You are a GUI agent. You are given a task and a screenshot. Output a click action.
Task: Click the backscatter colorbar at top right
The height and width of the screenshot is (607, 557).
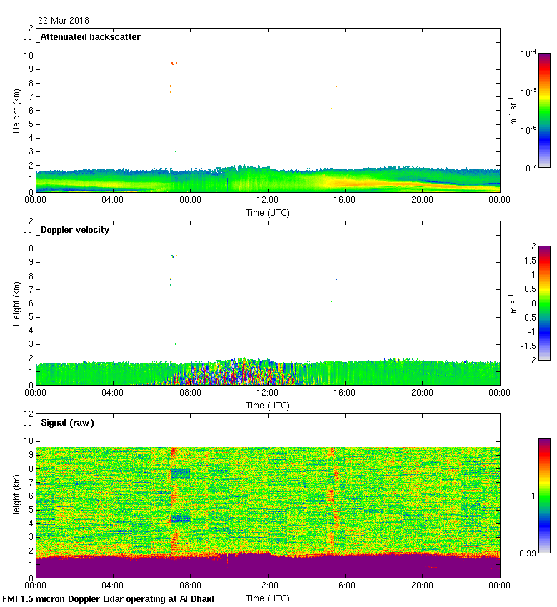coord(544,110)
